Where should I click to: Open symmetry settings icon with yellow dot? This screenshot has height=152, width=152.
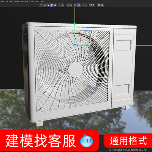pos(93,5)
